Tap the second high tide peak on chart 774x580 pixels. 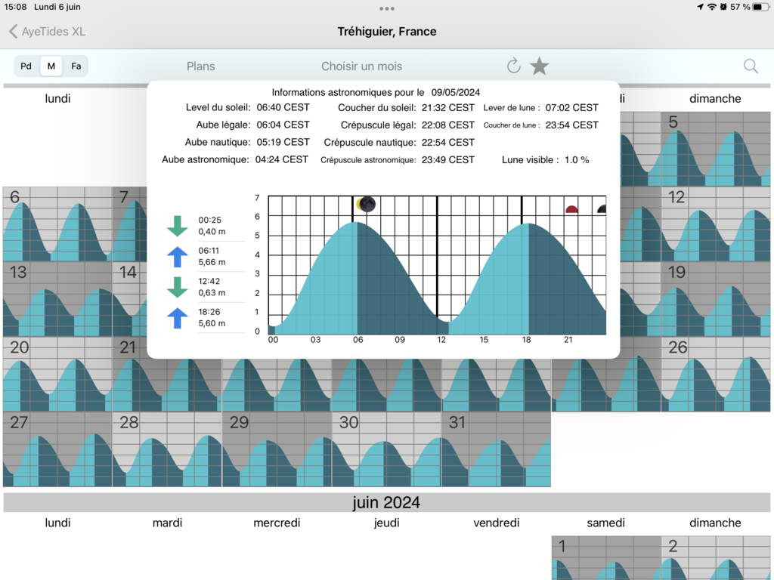pos(528,224)
